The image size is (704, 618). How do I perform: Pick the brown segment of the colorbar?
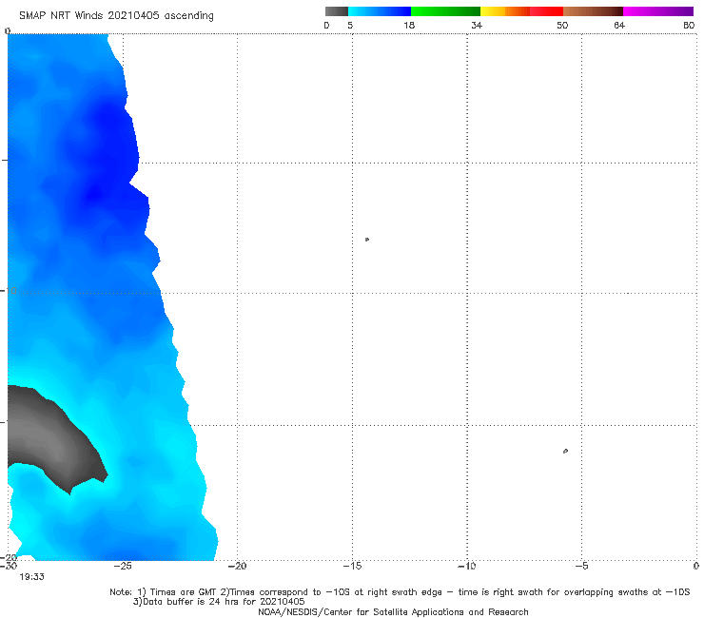coord(593,11)
